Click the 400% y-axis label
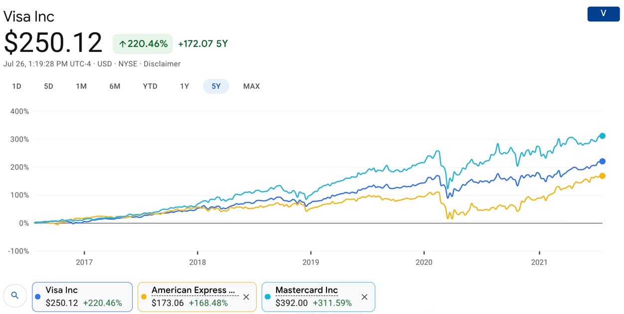The height and width of the screenshot is (314, 624). click(x=20, y=111)
